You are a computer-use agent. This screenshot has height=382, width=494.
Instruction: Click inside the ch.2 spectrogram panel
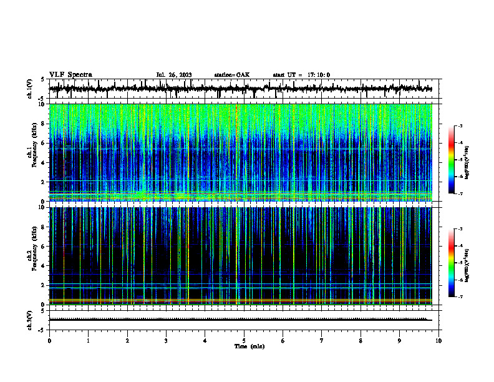coord(245,256)
